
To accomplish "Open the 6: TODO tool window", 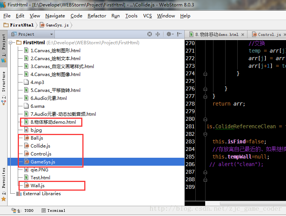I will 23,211.
